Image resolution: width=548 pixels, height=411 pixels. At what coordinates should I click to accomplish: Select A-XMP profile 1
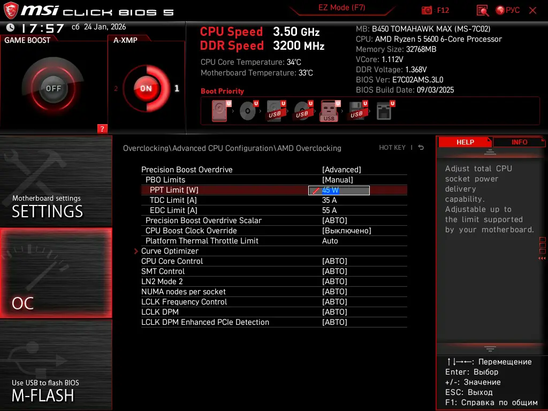(x=177, y=88)
